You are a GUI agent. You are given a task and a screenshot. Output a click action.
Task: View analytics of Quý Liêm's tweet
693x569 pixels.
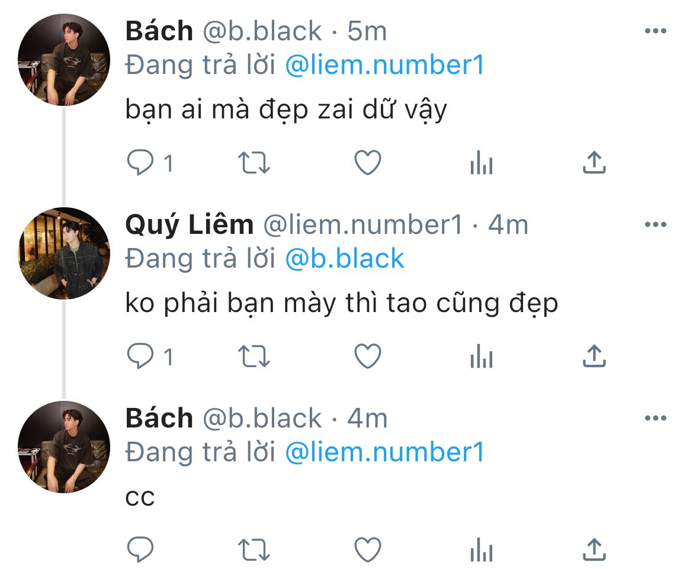pos(482,356)
